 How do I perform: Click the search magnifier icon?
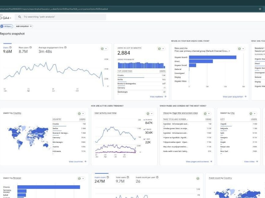(20, 17)
